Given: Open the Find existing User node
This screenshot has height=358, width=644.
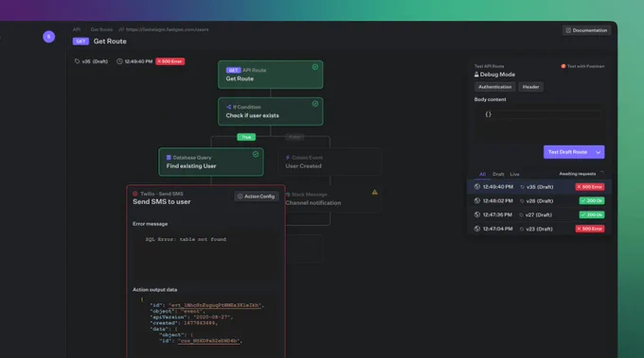Looking at the screenshot, I should coord(211,162).
